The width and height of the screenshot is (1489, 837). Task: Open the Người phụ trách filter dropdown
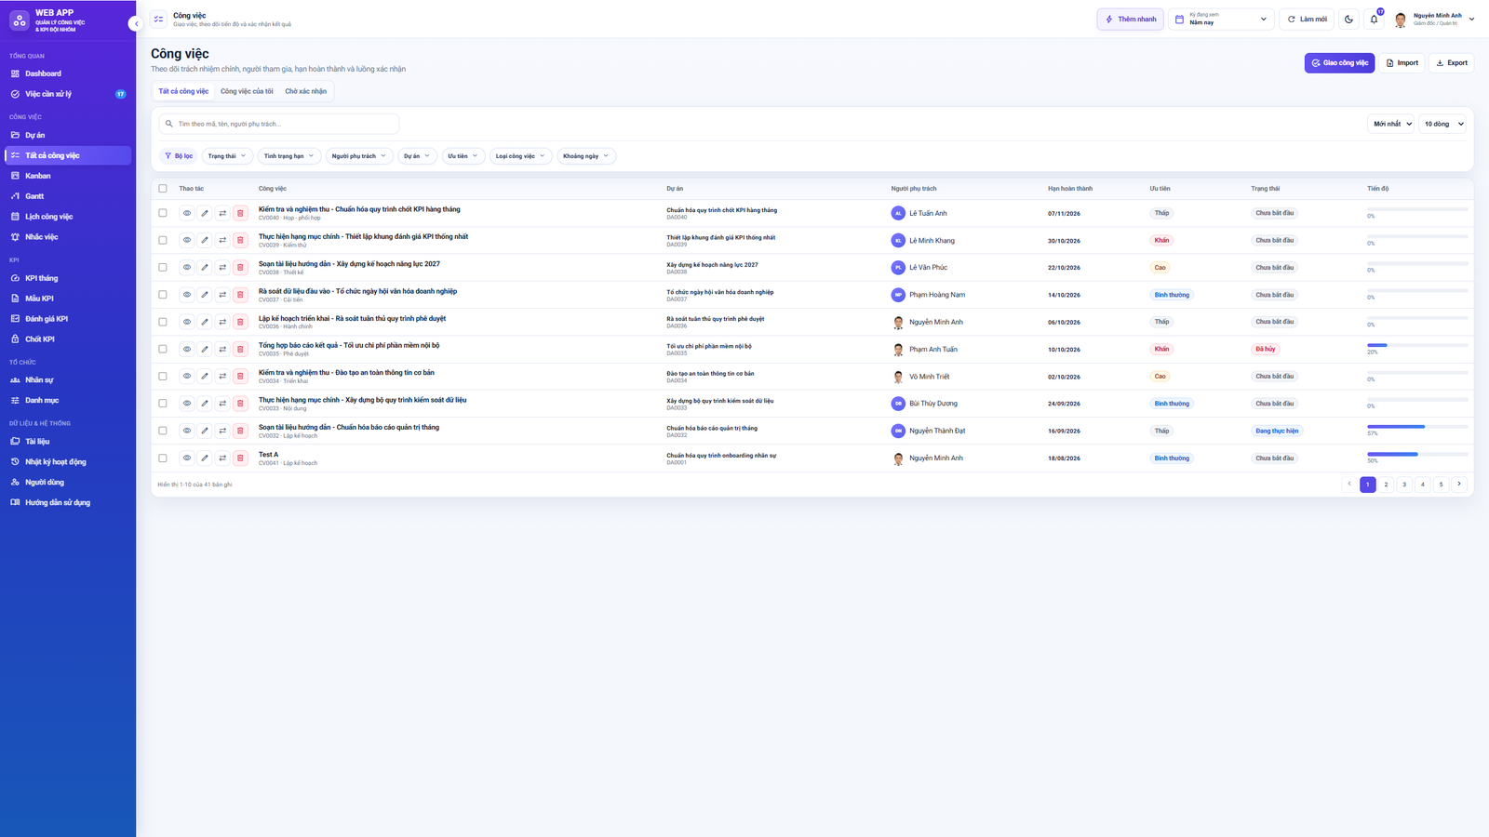point(358,156)
